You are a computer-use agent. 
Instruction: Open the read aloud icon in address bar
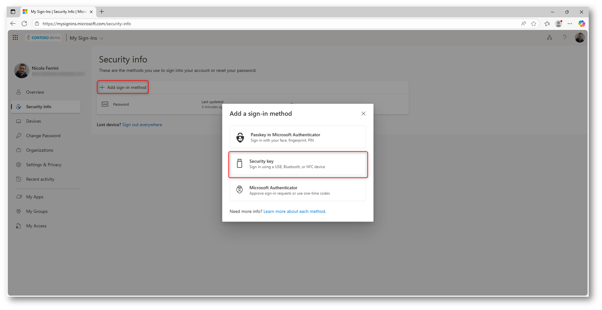tap(523, 24)
